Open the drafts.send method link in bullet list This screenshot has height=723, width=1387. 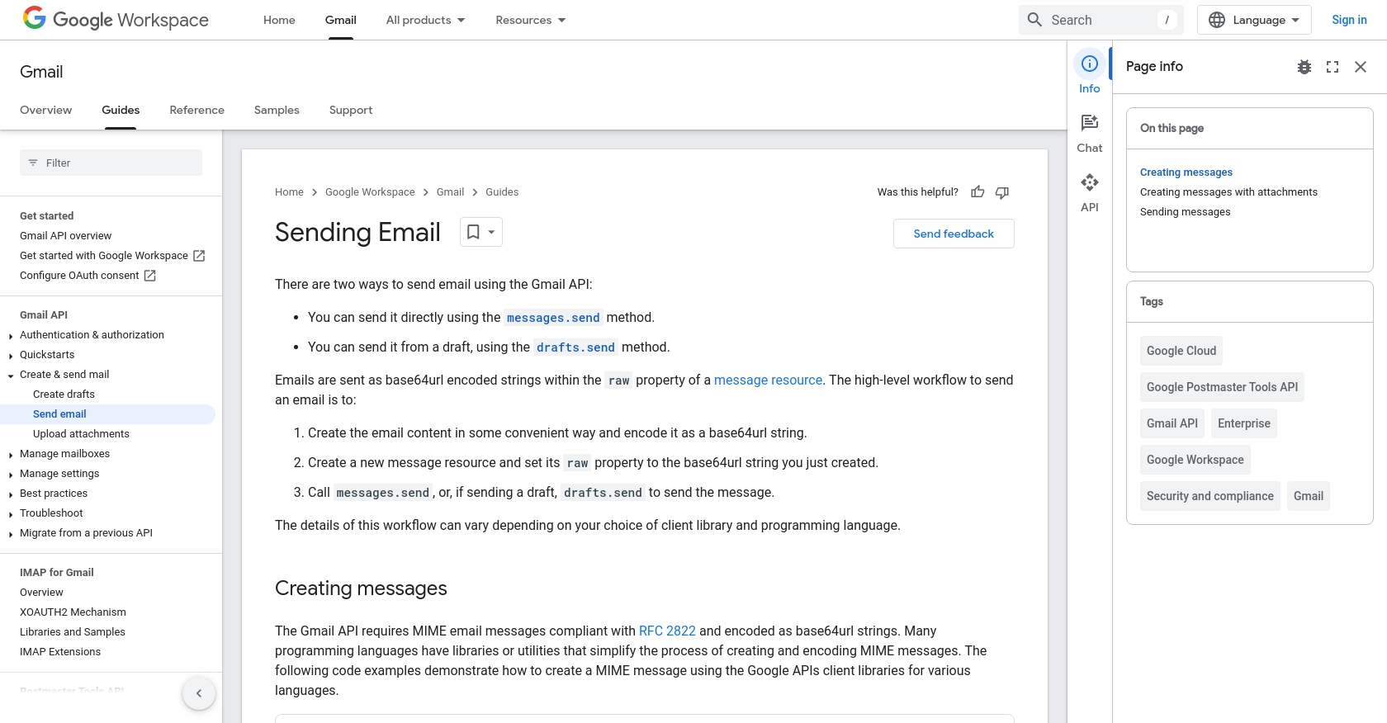point(575,347)
